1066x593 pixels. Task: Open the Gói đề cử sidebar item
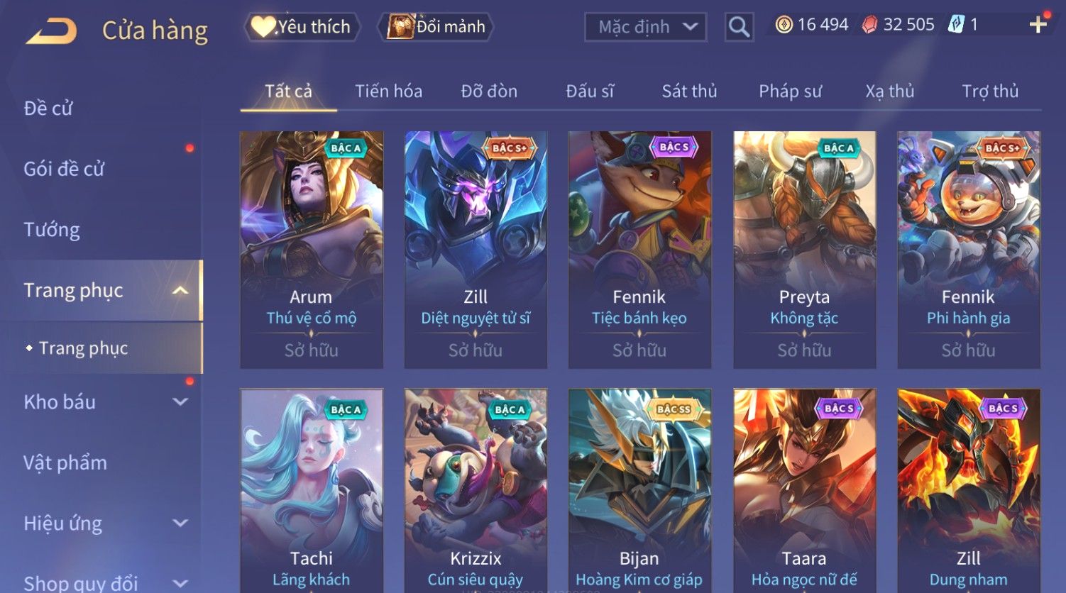tap(64, 169)
